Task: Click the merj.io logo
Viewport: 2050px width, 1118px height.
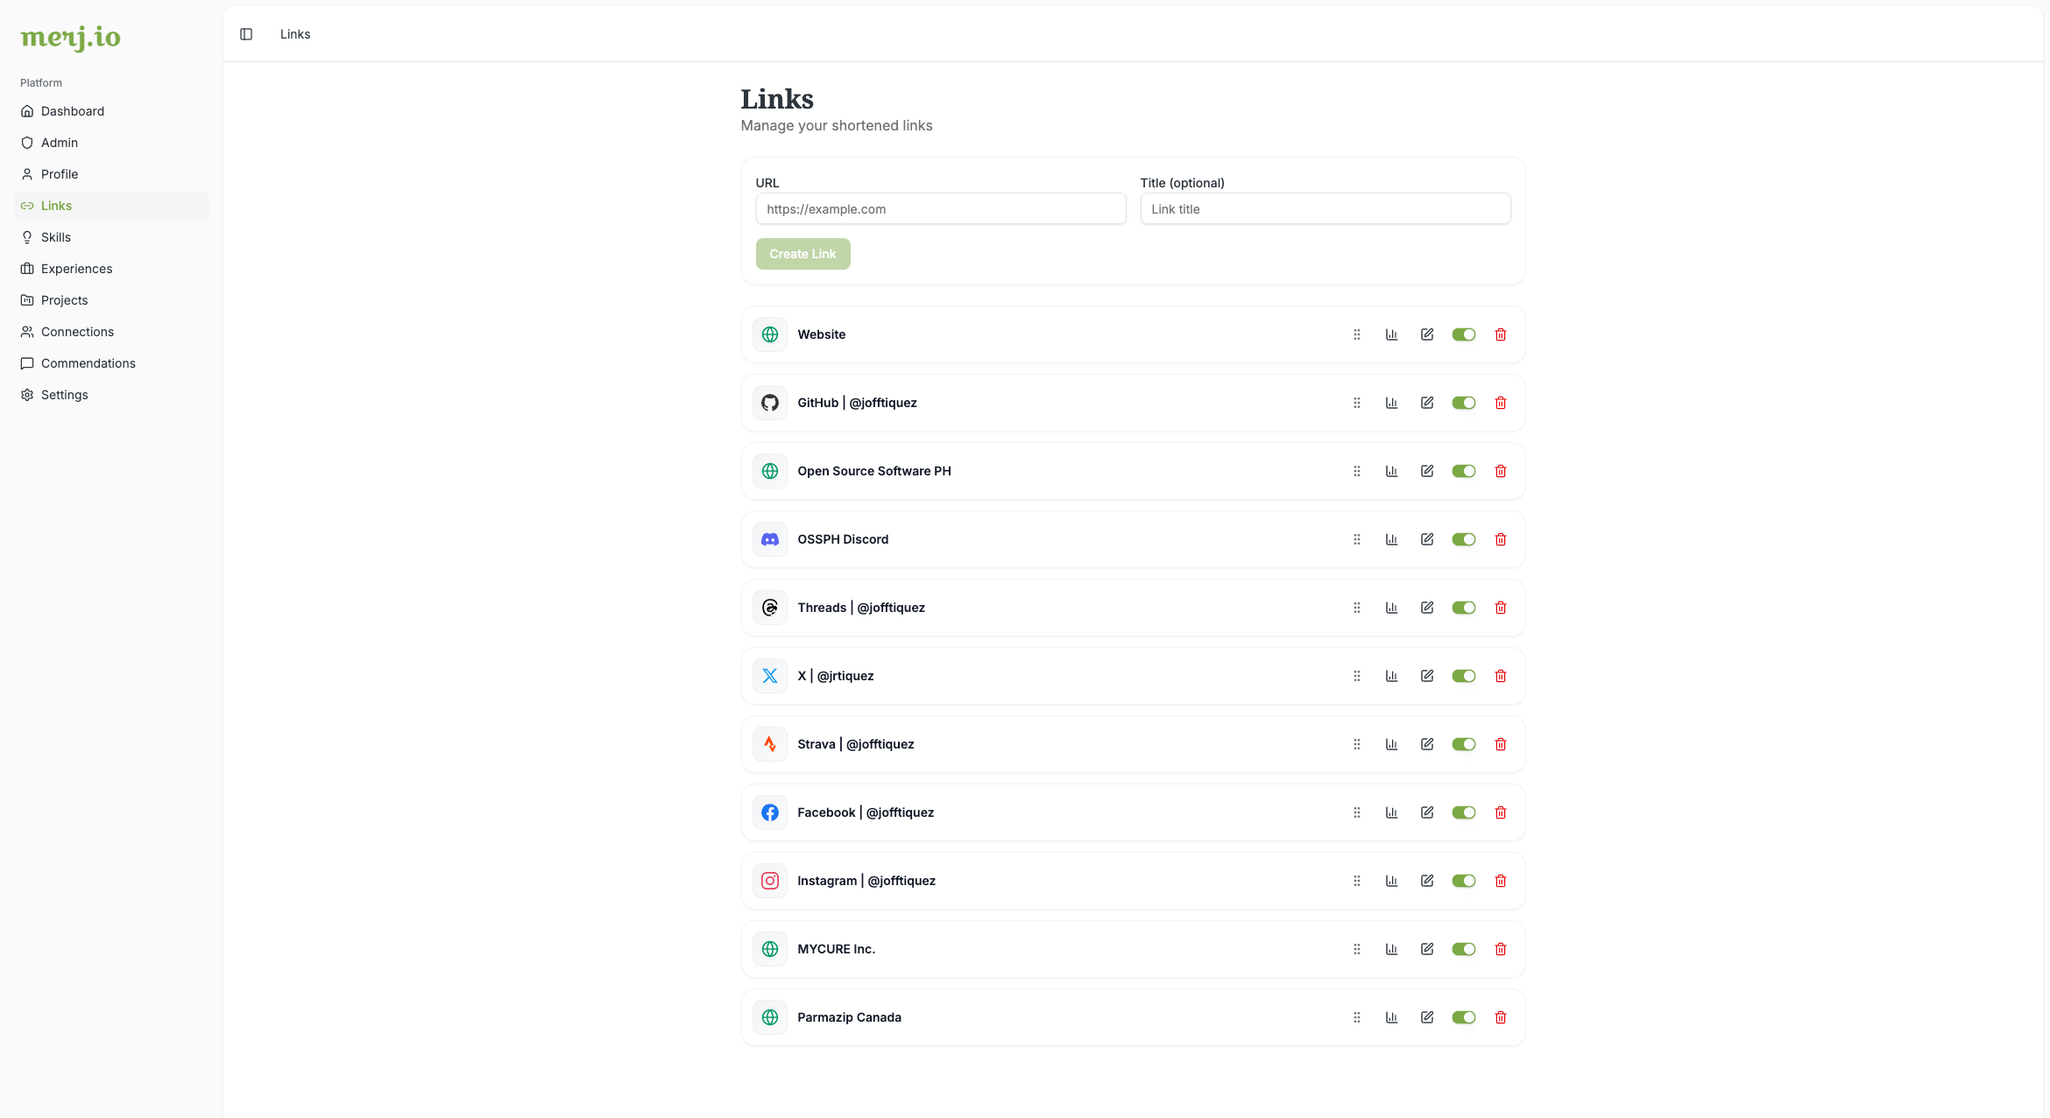Action: pos(70,37)
